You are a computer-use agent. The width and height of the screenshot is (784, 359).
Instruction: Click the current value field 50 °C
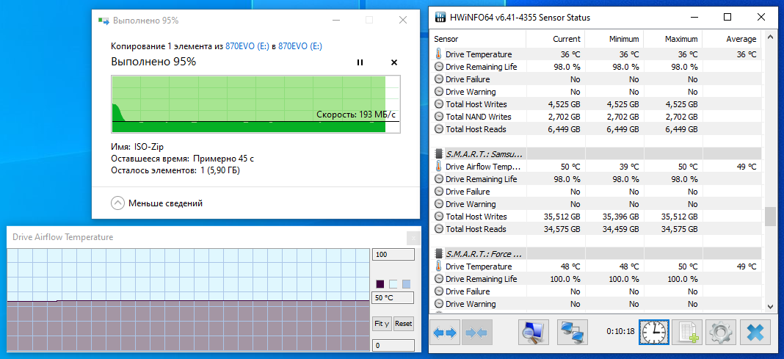click(393, 298)
